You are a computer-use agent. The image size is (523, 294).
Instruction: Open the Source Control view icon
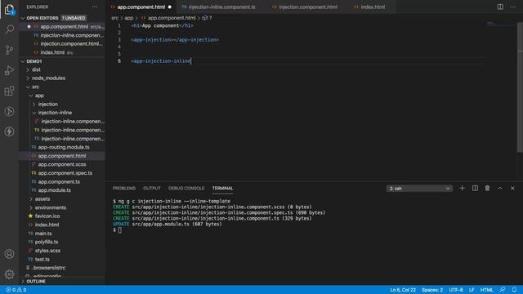click(9, 50)
